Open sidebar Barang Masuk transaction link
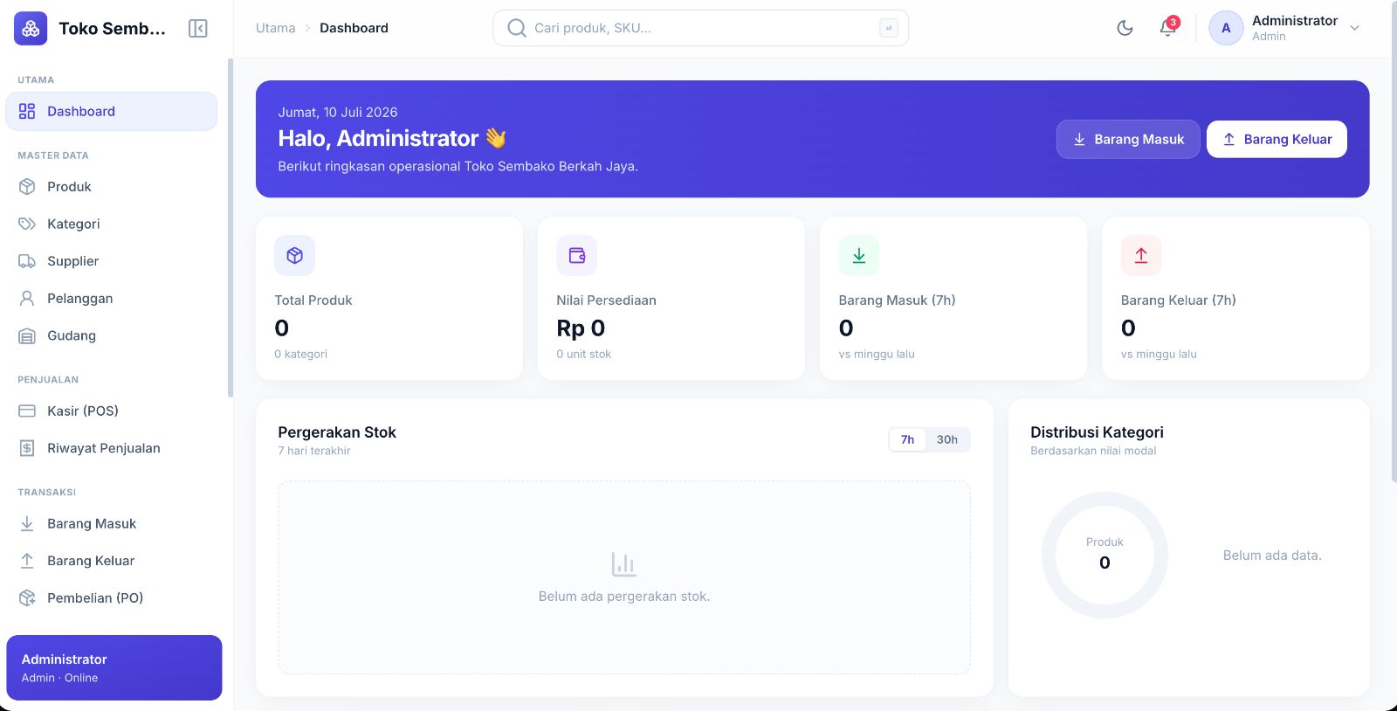 tap(111, 523)
